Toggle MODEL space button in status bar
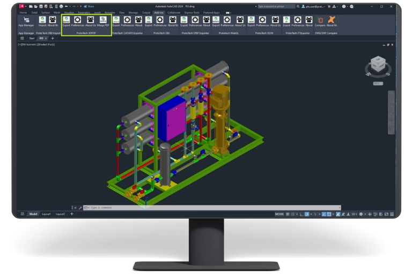This screenshot has height=274, width=412. (279, 214)
